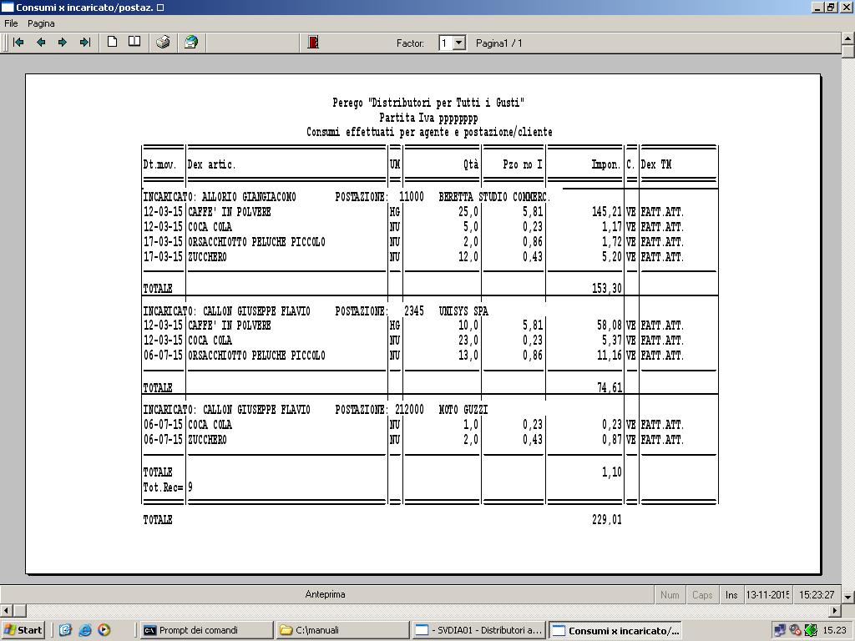The height and width of the screenshot is (641, 855).
Task: Click the Pagina1 / 1 page indicator
Action: pos(499,43)
